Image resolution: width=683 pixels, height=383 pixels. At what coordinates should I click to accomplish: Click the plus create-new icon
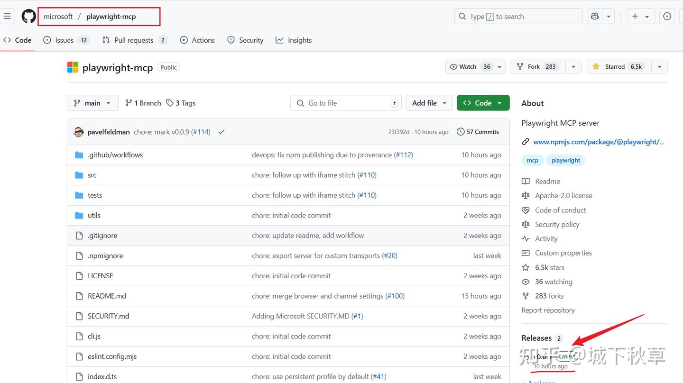point(635,17)
